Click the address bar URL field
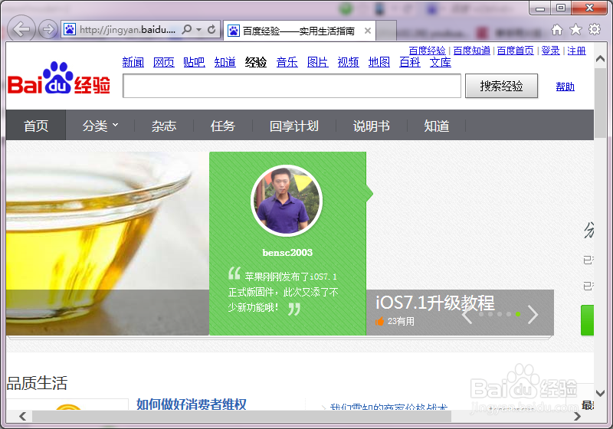 [127, 30]
